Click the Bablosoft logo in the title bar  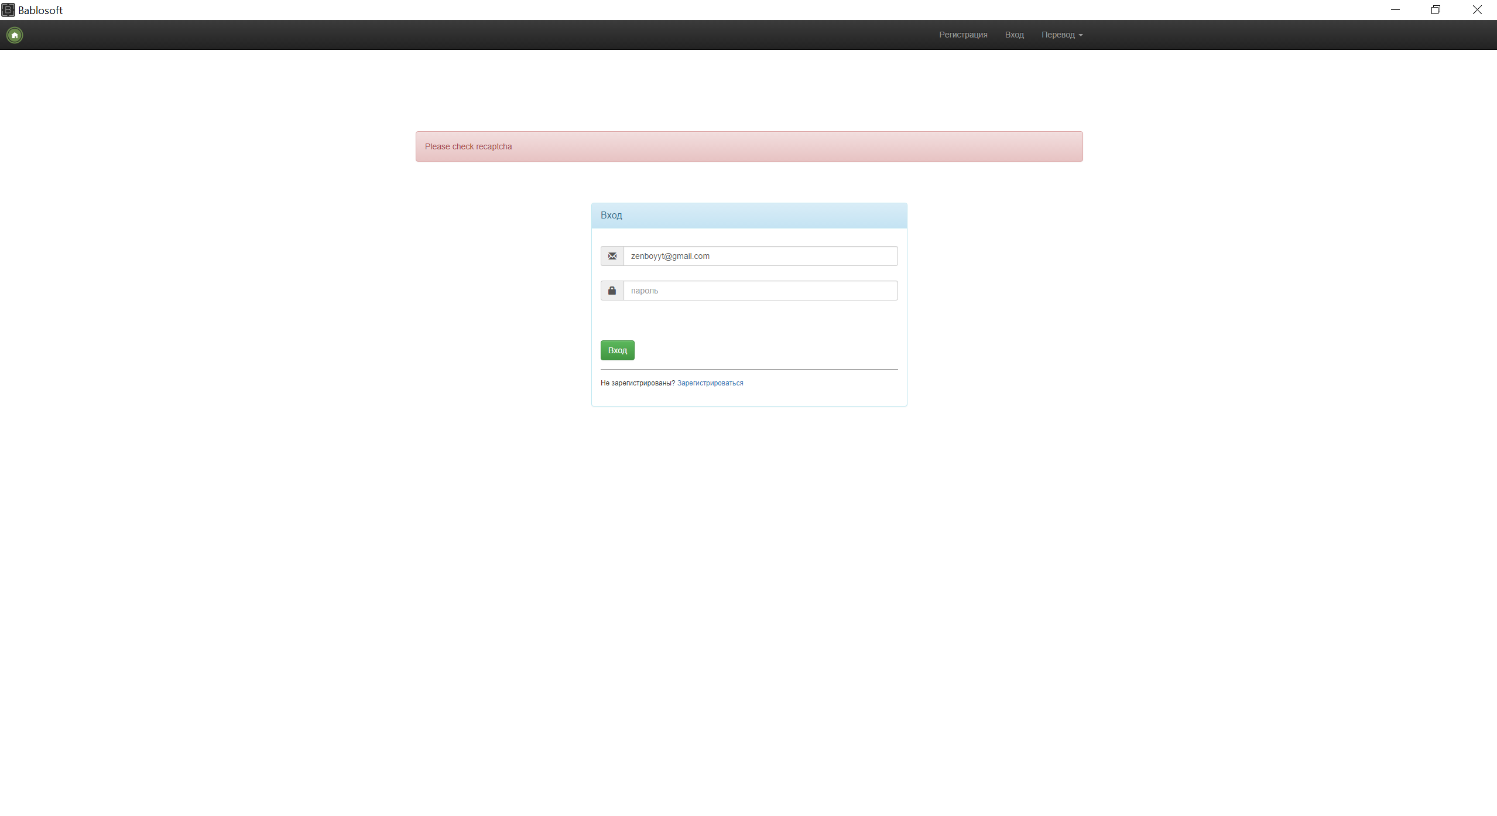tap(8, 9)
